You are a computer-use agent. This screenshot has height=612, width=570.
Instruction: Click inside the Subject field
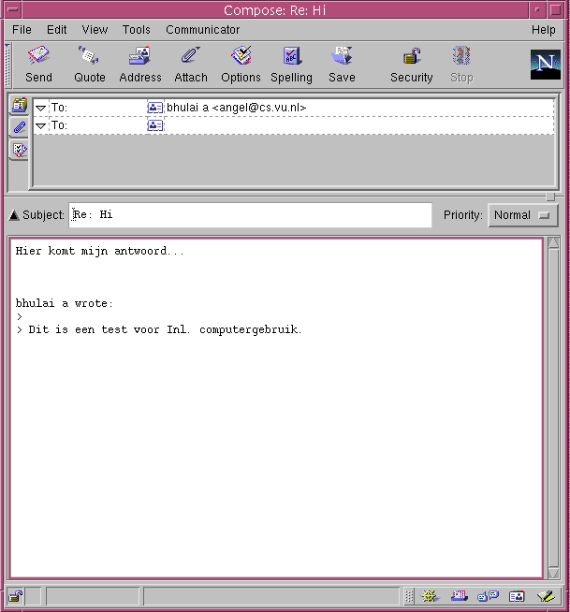pyautogui.click(x=250, y=214)
